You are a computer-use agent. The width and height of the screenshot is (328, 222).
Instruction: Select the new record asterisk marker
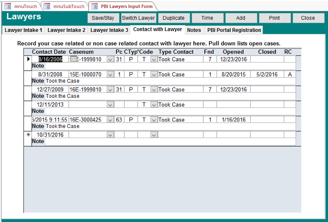28,135
